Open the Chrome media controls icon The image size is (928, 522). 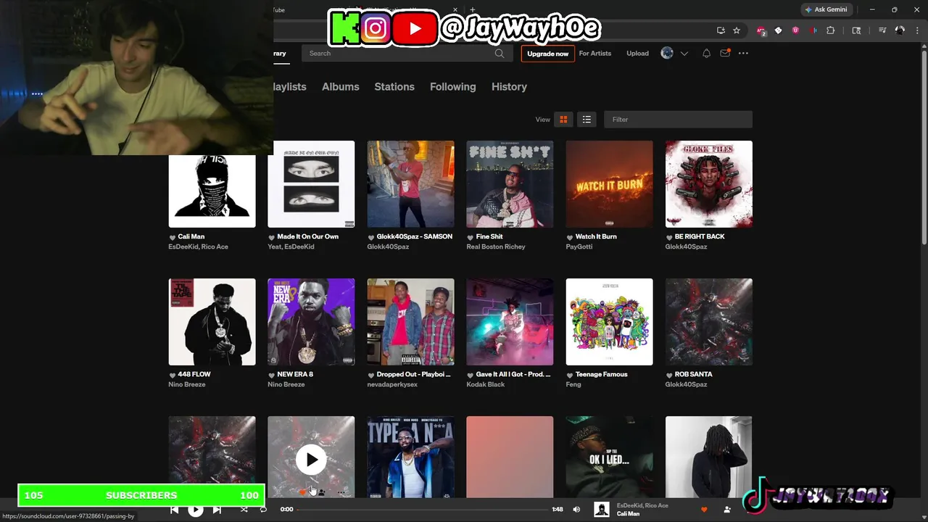point(882,30)
